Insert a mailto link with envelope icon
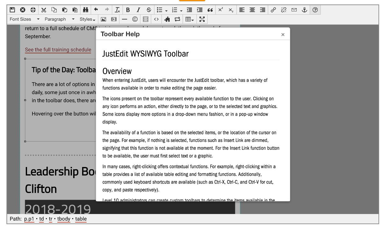This screenshot has width=382, height=227. tap(294, 10)
